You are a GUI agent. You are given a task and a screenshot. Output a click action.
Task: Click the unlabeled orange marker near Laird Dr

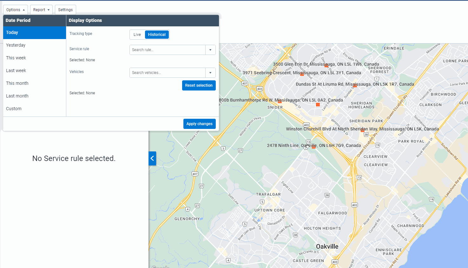click(318, 104)
